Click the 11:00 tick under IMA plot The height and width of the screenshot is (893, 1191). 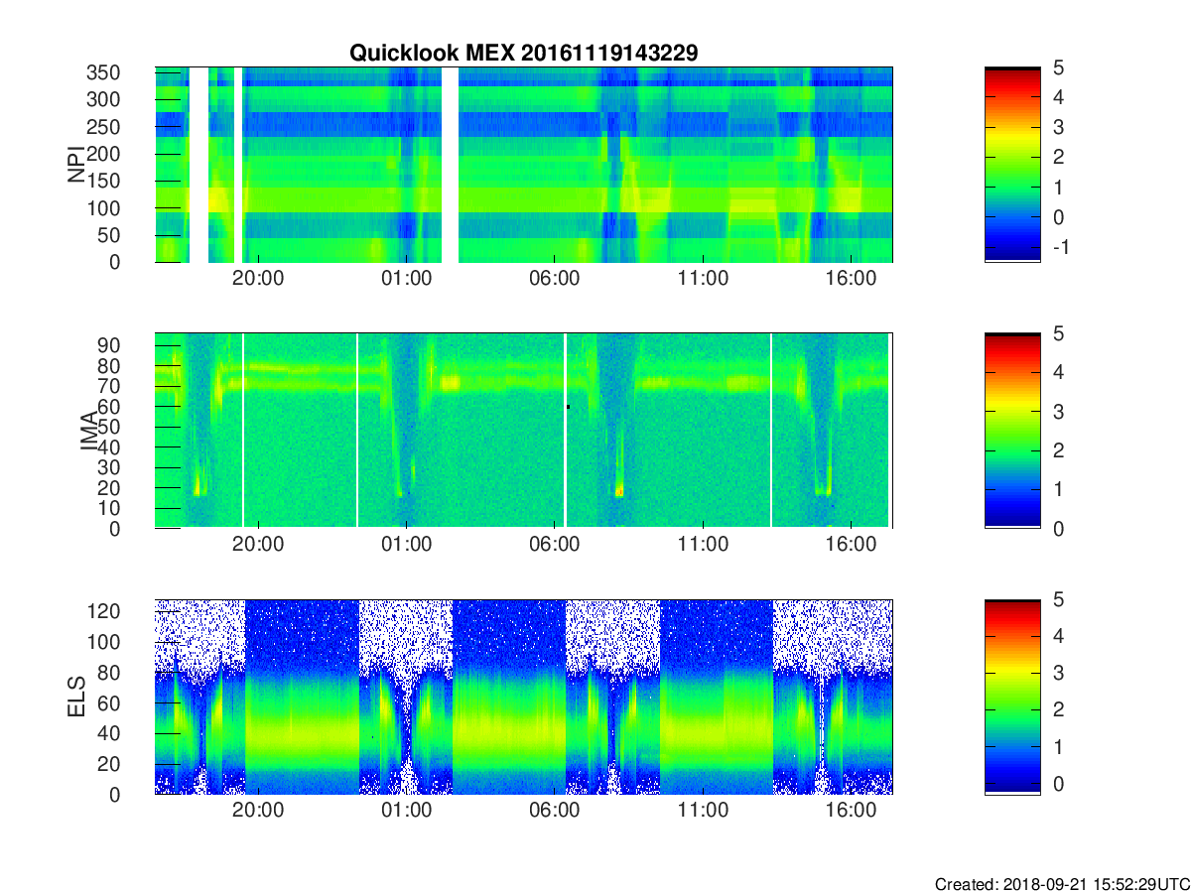coord(703,545)
